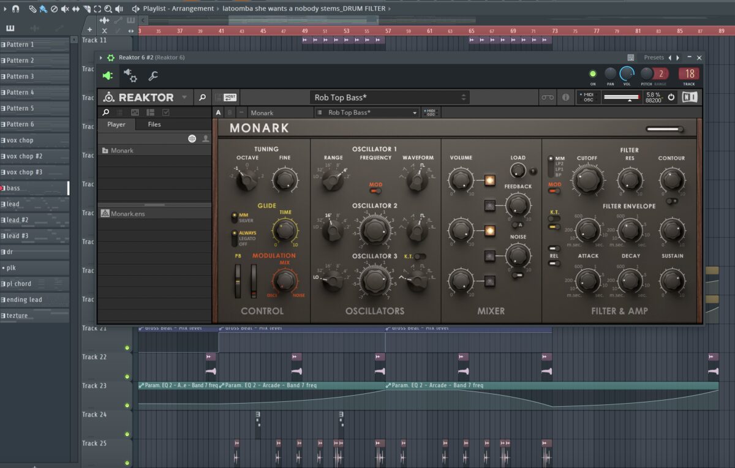
Task: Click the plugin VOL knob
Action: click(x=627, y=74)
